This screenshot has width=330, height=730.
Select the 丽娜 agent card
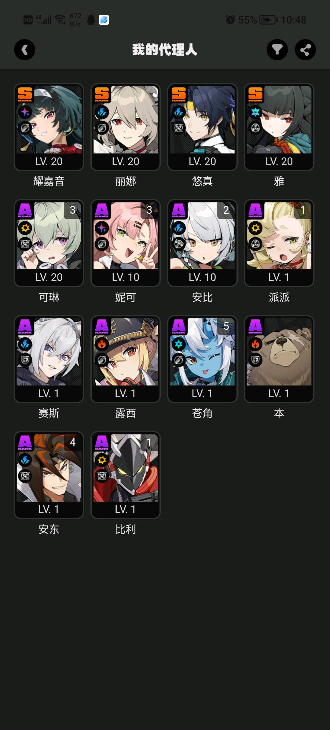[x=126, y=127]
